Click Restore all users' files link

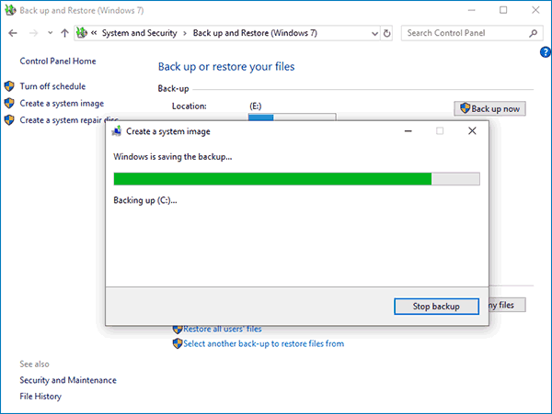coord(222,329)
